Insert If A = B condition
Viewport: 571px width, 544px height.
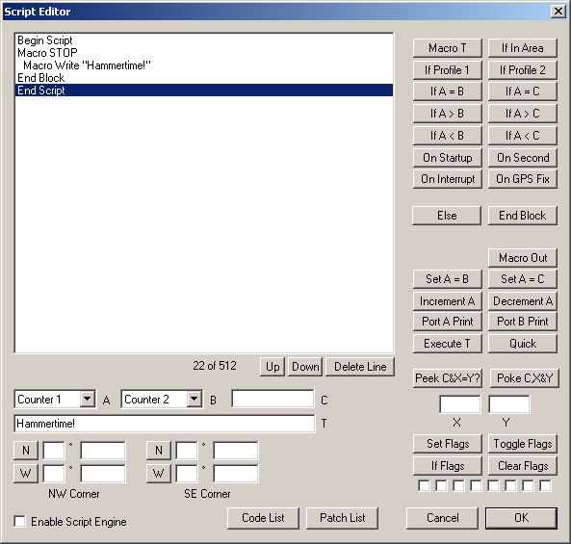(447, 91)
